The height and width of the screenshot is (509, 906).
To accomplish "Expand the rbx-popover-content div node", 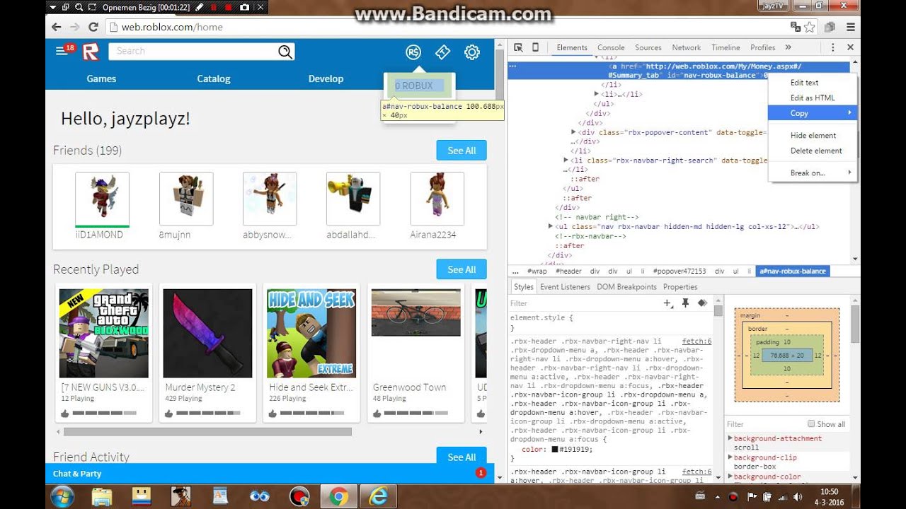I will click(x=573, y=132).
